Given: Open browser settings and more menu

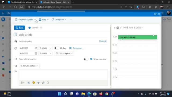Looking at the screenshot, I should click(x=168, y=7).
